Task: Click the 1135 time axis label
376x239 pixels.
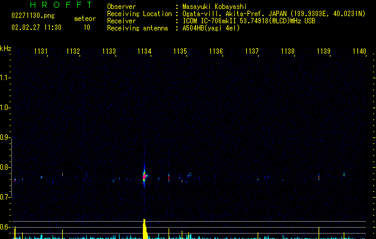Action: click(x=181, y=51)
